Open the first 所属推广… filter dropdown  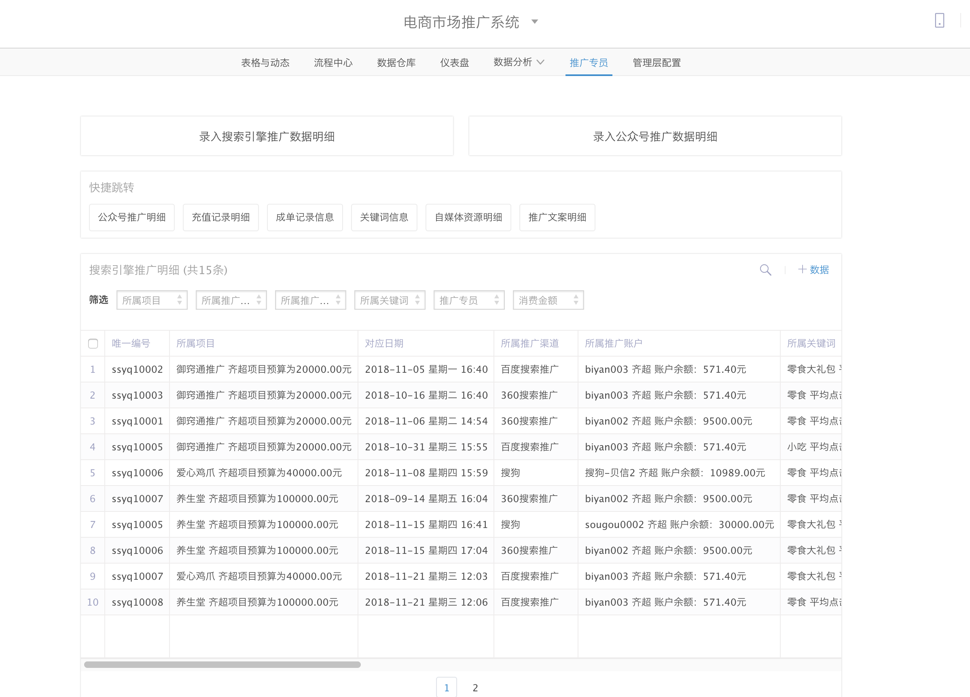pos(231,300)
